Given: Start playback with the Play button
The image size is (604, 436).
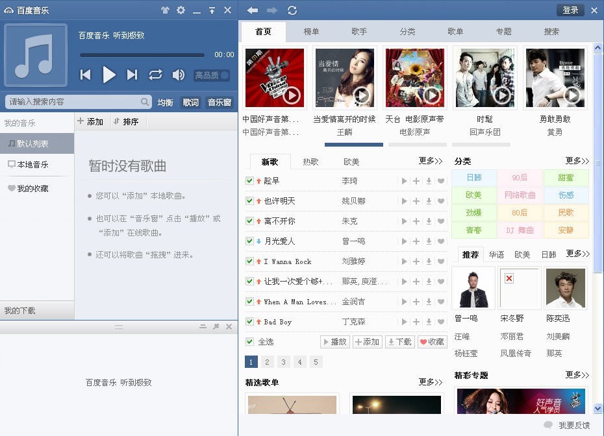Looking at the screenshot, I should (x=109, y=75).
